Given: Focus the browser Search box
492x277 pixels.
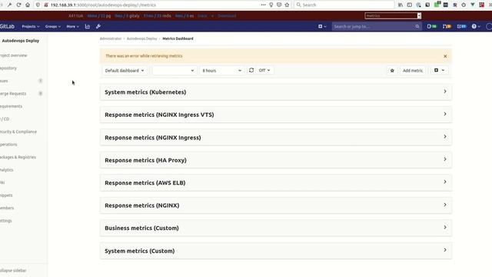Looking at the screenshot, I should click(344, 5).
